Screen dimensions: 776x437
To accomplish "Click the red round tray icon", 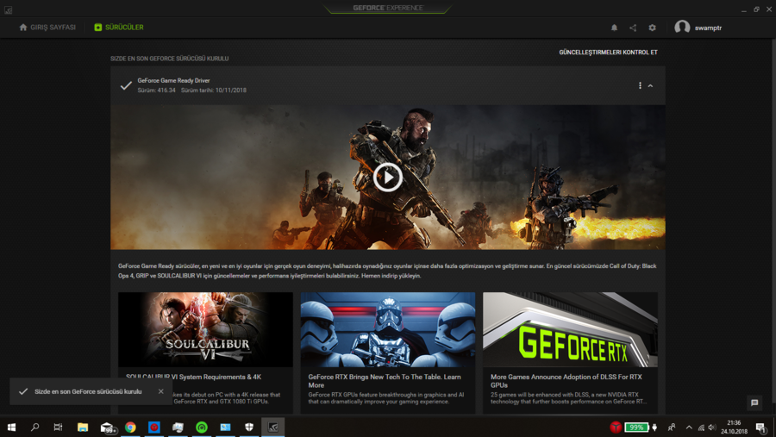I will coord(616,428).
